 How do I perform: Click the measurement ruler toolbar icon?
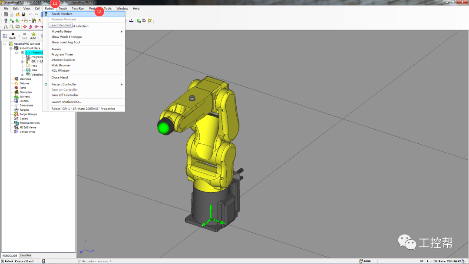click(131, 21)
